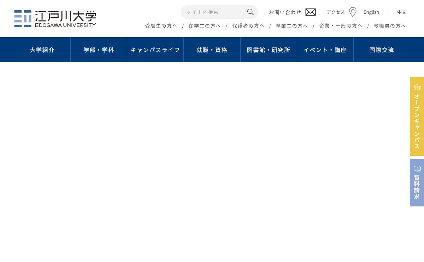Click the book icon on the 資料請求 tab
Screen dimensions: 424x262
[417, 169]
